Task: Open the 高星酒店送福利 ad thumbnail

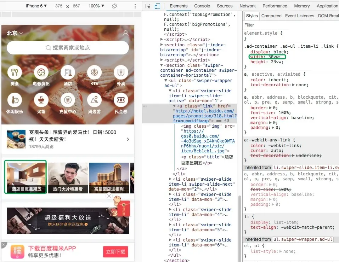Action: click(x=109, y=178)
